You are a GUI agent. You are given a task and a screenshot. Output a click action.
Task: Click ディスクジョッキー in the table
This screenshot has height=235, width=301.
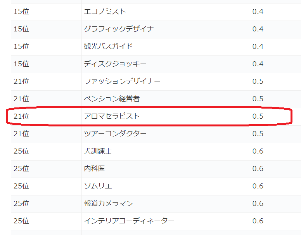[115, 64]
